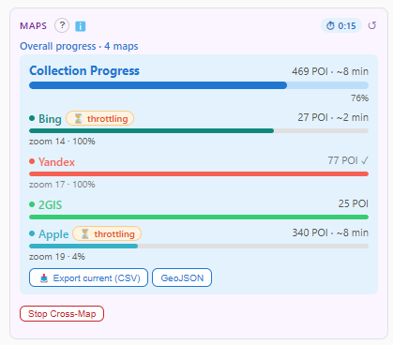Click the MAPS panel title
This screenshot has height=345, width=393.
(34, 25)
